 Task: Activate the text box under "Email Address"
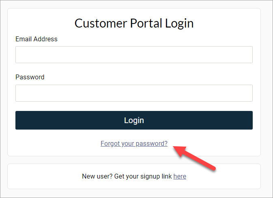pyautogui.click(x=134, y=55)
